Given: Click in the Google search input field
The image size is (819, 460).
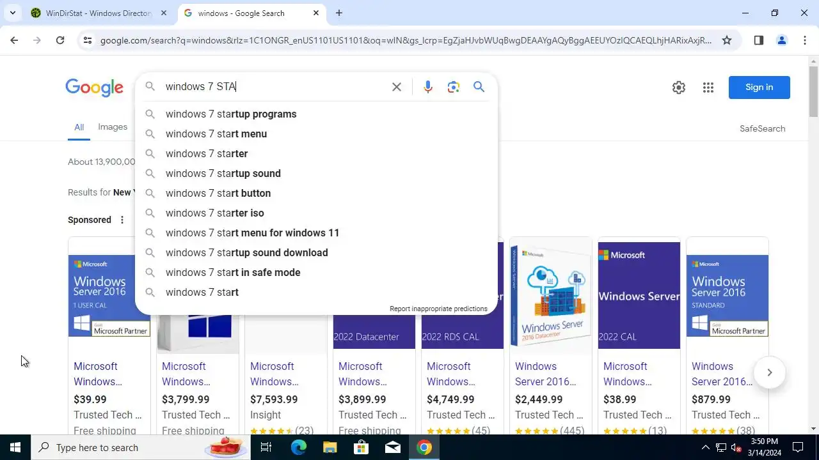Looking at the screenshot, I should click(x=275, y=87).
